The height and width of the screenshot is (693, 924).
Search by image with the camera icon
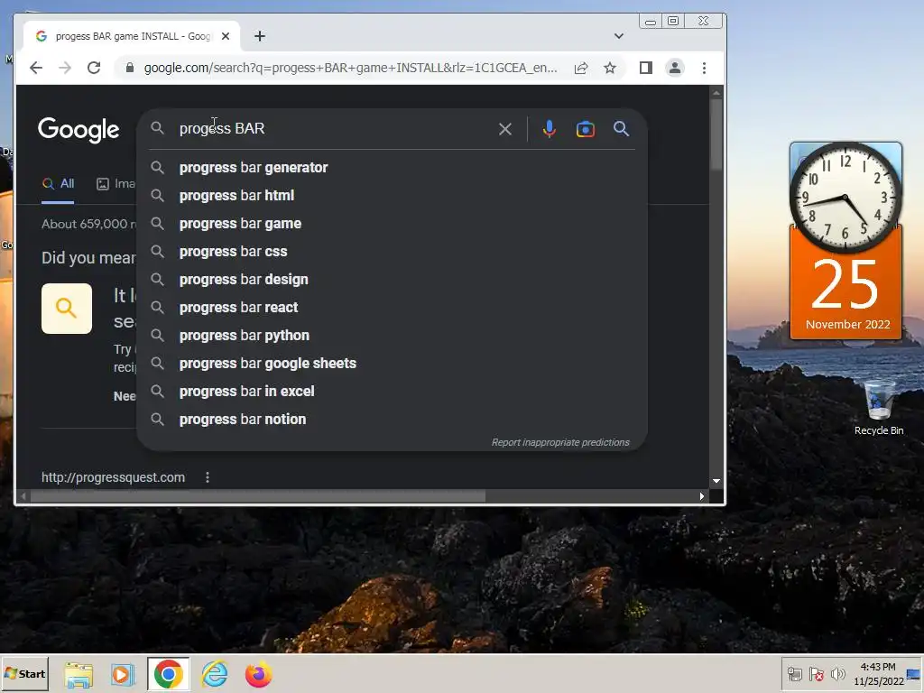[x=585, y=129]
